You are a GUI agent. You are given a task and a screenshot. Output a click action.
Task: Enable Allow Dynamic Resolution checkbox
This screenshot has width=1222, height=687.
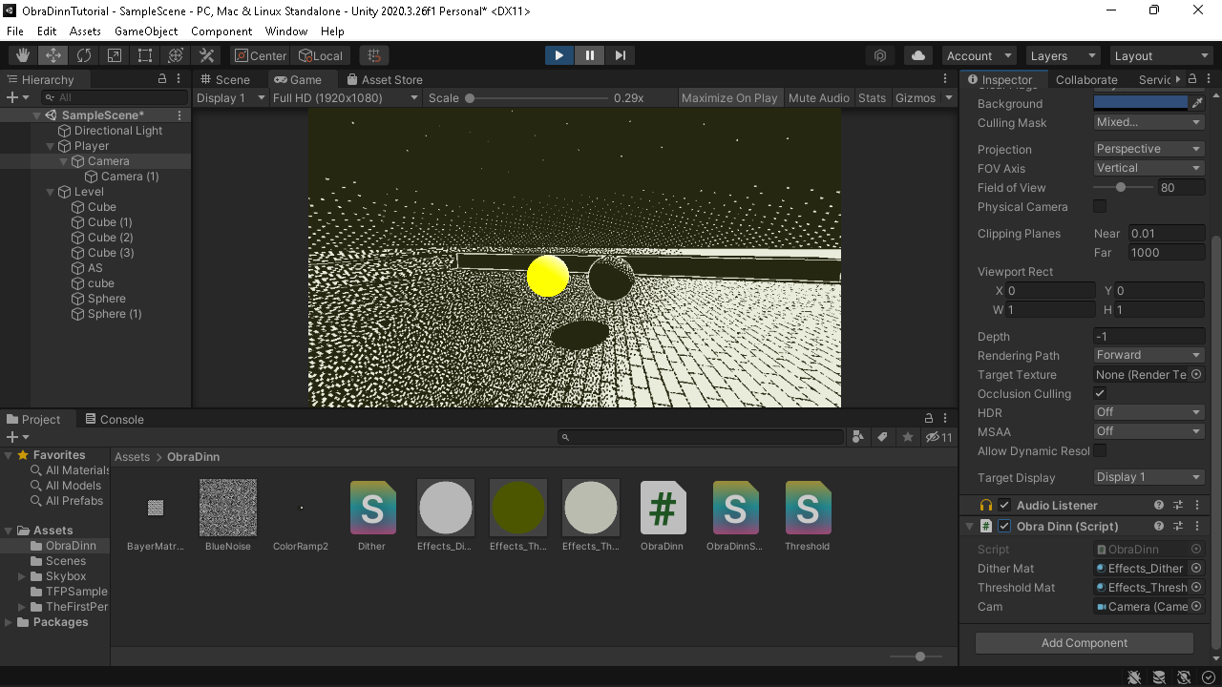(1100, 450)
